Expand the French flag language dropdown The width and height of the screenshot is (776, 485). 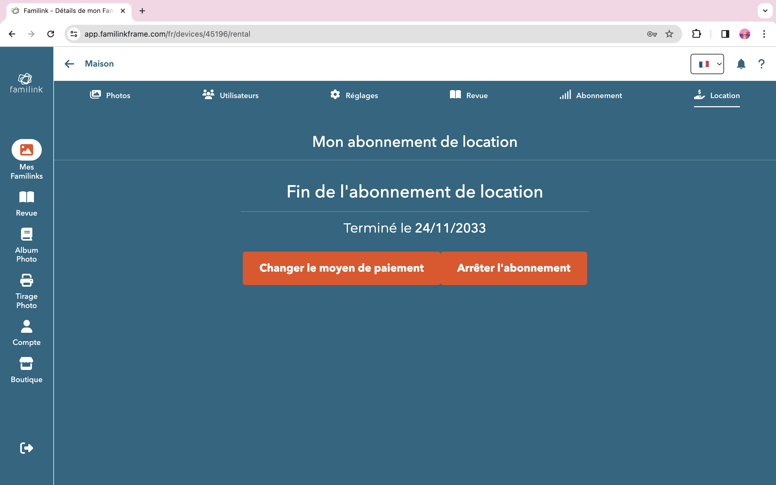707,64
